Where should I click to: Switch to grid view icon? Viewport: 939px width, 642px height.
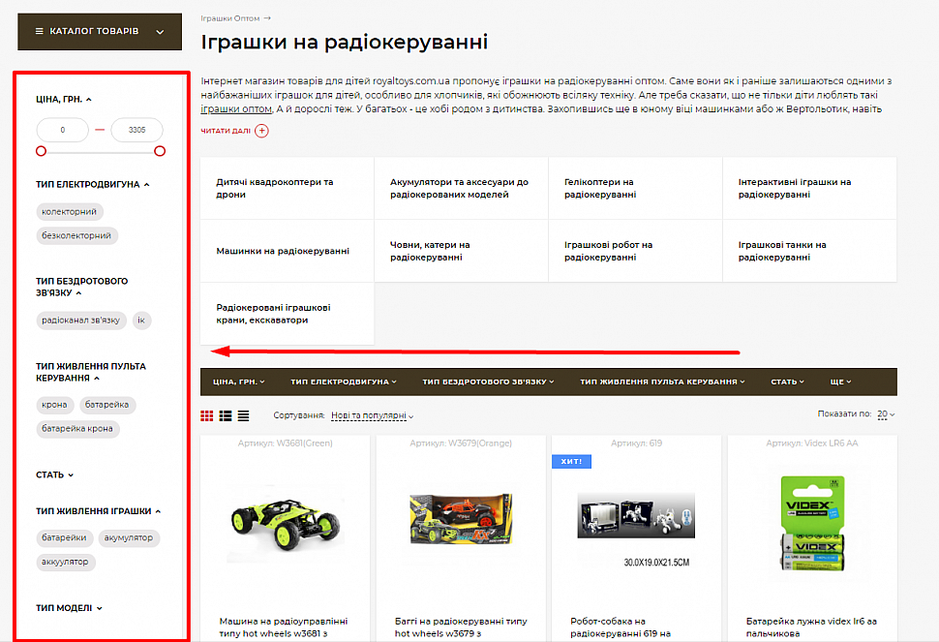(206, 415)
